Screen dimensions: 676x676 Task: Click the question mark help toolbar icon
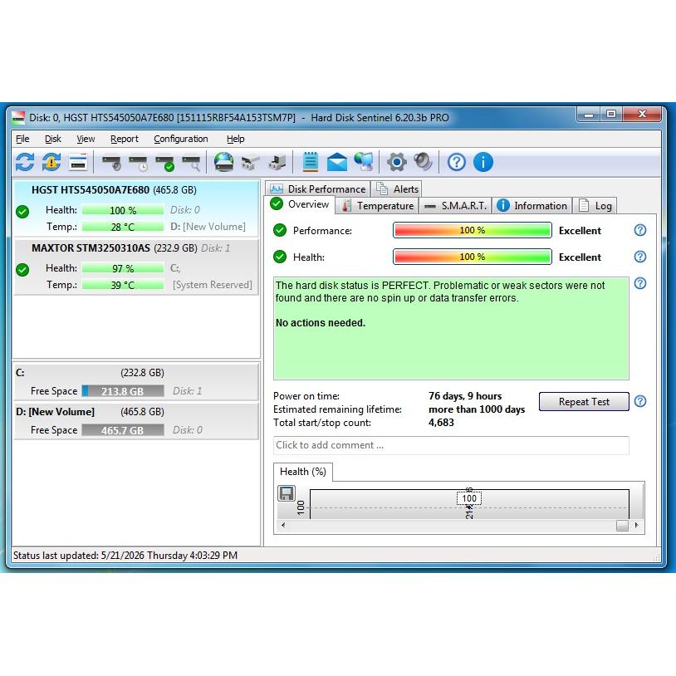[x=457, y=163]
